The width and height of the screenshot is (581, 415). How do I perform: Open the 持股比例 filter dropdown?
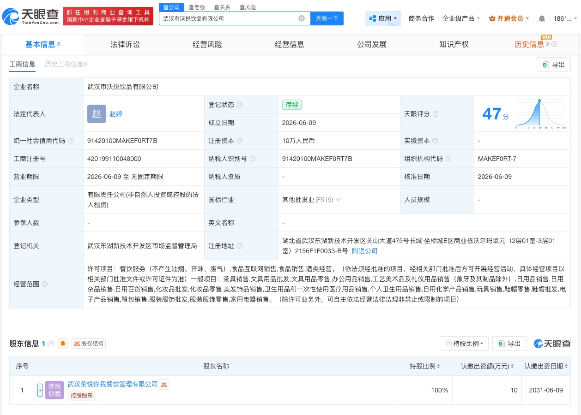point(464,344)
